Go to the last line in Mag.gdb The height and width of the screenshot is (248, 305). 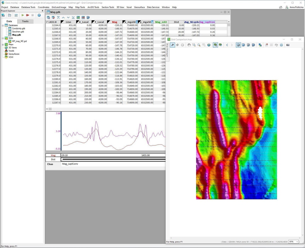[x=73, y=18]
